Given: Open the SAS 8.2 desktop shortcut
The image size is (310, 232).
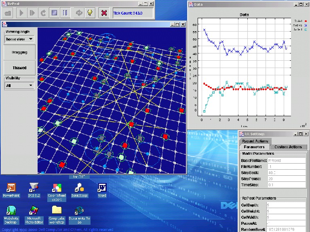Looking at the screenshot, I should (34, 190).
